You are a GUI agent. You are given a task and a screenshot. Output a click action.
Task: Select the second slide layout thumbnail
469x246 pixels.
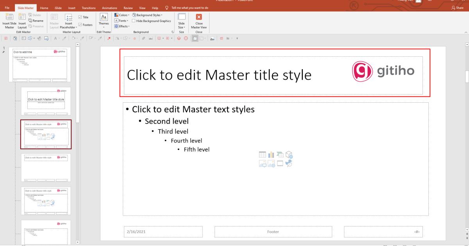pos(46,135)
